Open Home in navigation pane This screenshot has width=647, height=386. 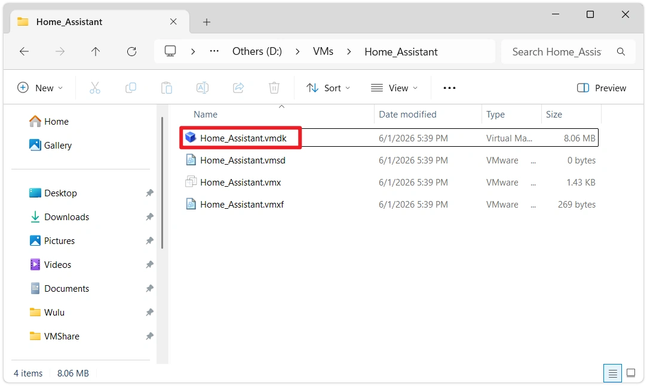coord(49,122)
